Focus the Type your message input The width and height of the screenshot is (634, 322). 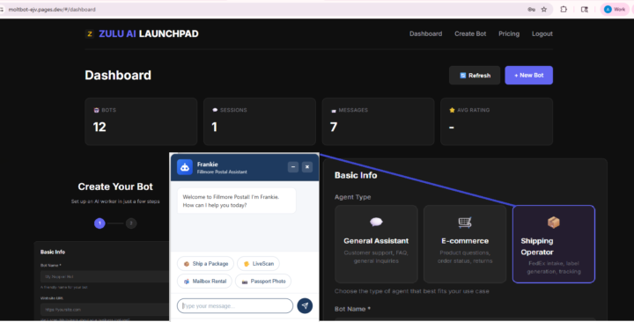coord(235,306)
